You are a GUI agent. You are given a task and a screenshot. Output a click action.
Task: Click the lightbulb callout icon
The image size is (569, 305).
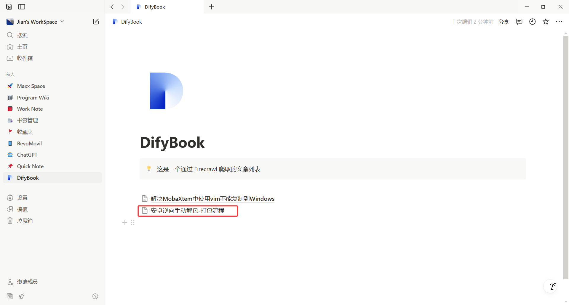tap(149, 169)
